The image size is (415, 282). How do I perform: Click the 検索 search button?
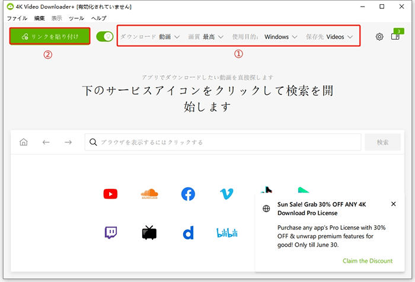coord(383,142)
